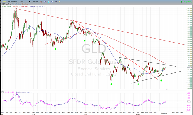193x115 pixels.
Task: Click the camera snapshot icon
Action: [56, 1]
